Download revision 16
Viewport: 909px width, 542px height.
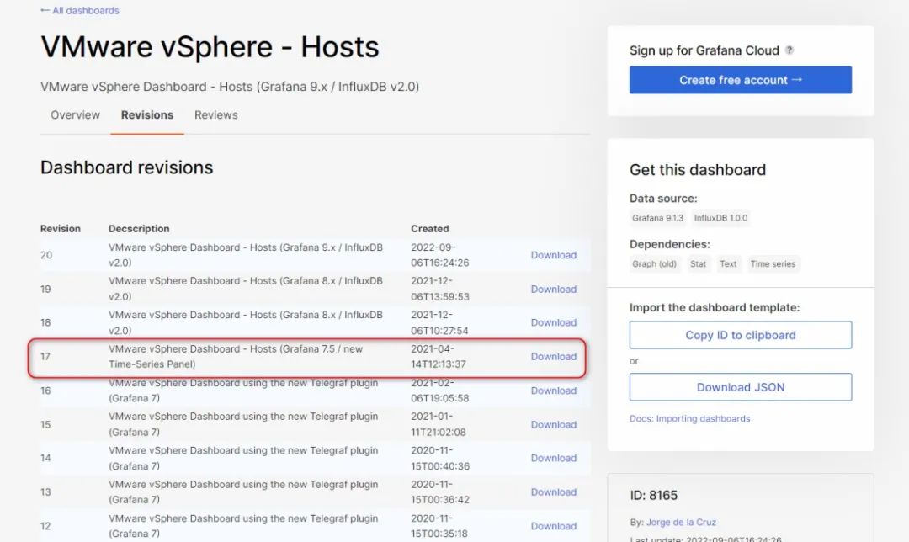pyautogui.click(x=554, y=391)
